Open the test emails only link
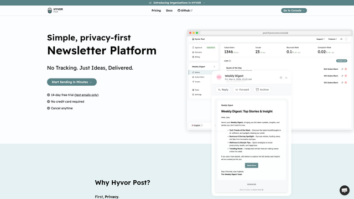Viewport: 354px width, 199px height. point(86,95)
